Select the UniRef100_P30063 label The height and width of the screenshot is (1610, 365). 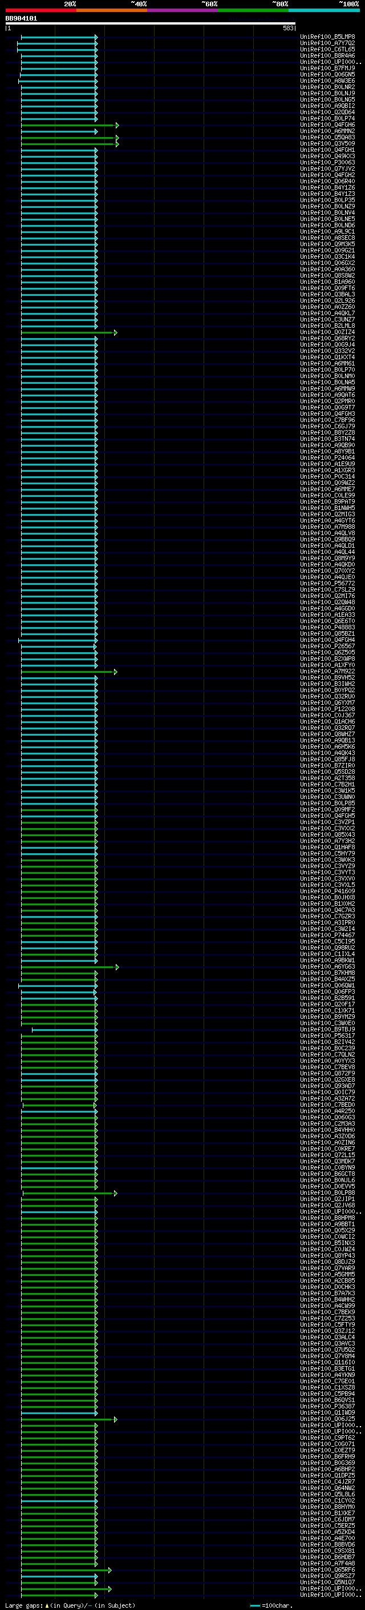[327, 163]
